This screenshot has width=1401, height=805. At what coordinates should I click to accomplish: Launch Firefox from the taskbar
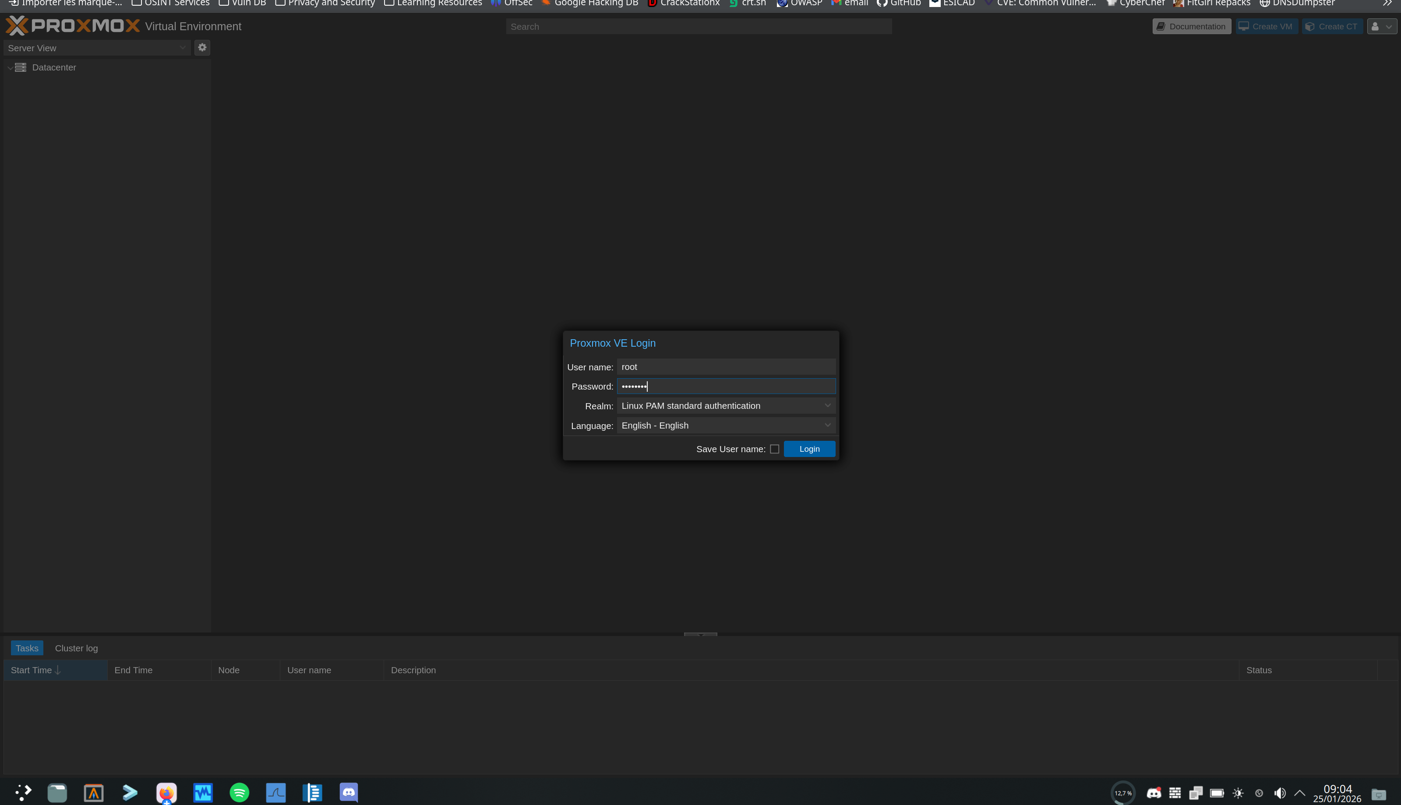pyautogui.click(x=166, y=792)
